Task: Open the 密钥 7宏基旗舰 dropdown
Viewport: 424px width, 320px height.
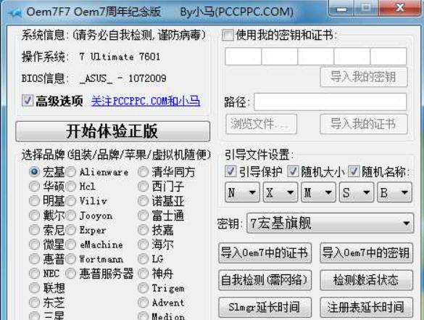Action: [x=331, y=223]
